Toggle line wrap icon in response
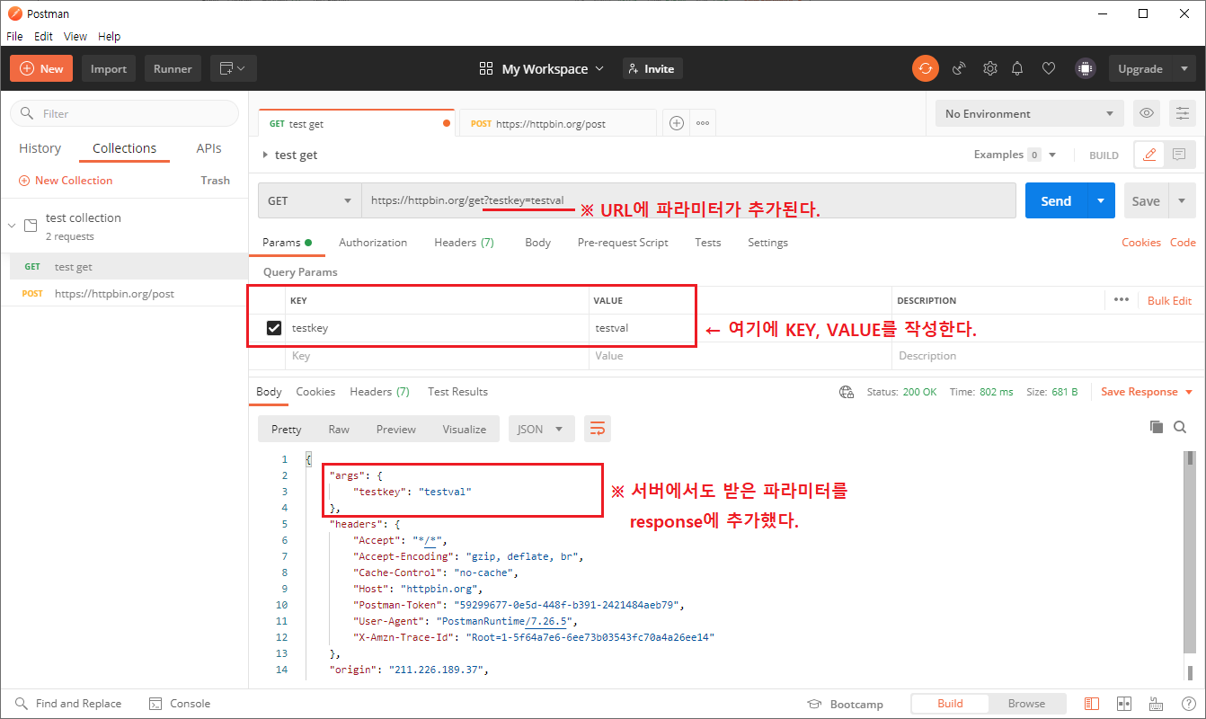1206x719 pixels. pyautogui.click(x=597, y=429)
